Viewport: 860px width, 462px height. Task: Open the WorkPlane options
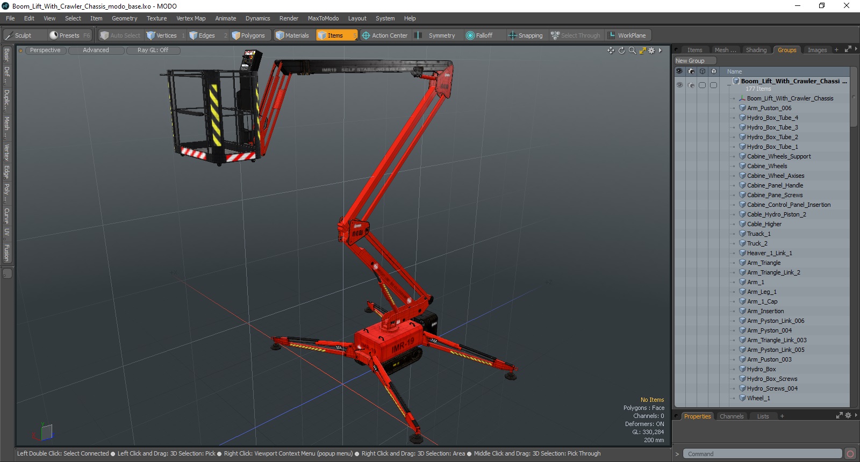click(628, 35)
